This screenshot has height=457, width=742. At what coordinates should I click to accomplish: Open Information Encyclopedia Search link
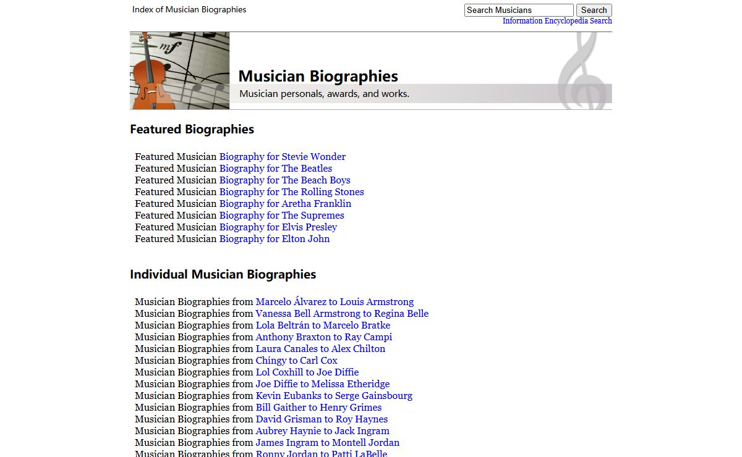pyautogui.click(x=557, y=21)
